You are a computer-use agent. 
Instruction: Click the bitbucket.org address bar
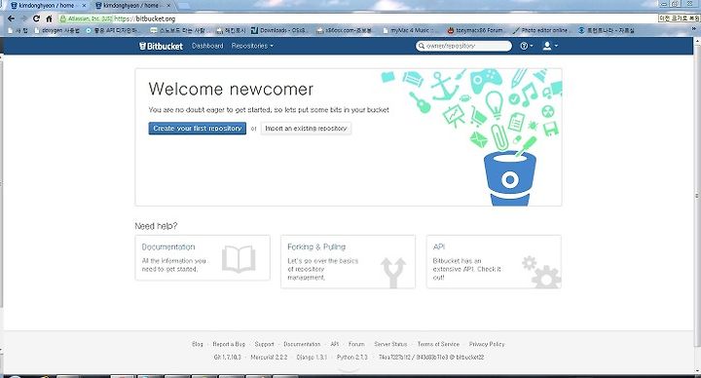pyautogui.click(x=357, y=19)
